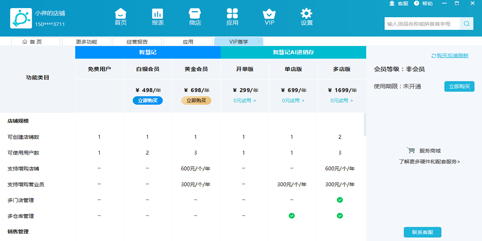This screenshot has height=241, width=482.
Task: Open the 首页 home icon in top navigation
Action: pos(120,14)
